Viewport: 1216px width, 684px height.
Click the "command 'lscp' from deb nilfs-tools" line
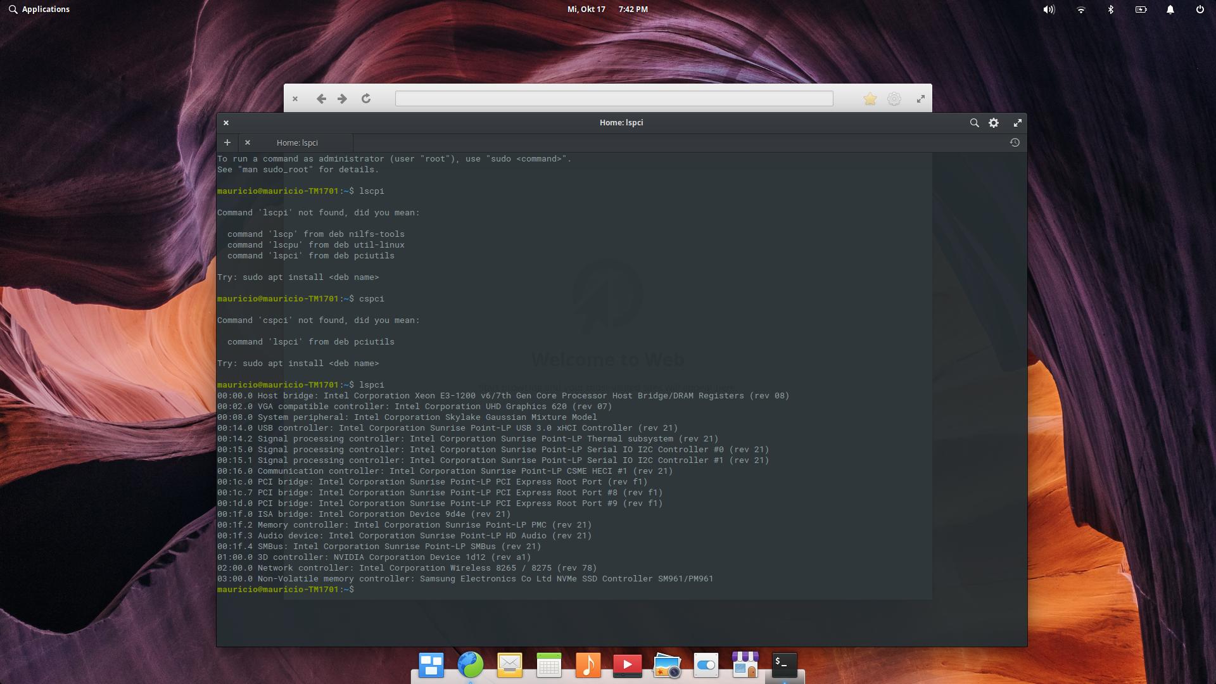click(x=316, y=234)
